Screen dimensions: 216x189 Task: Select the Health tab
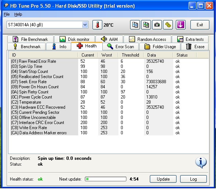point(87,46)
